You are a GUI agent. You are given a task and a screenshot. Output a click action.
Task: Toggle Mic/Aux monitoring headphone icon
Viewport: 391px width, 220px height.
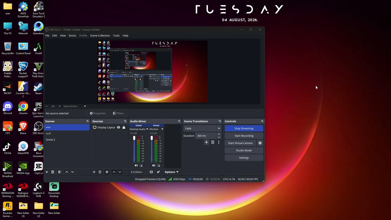click(159, 165)
